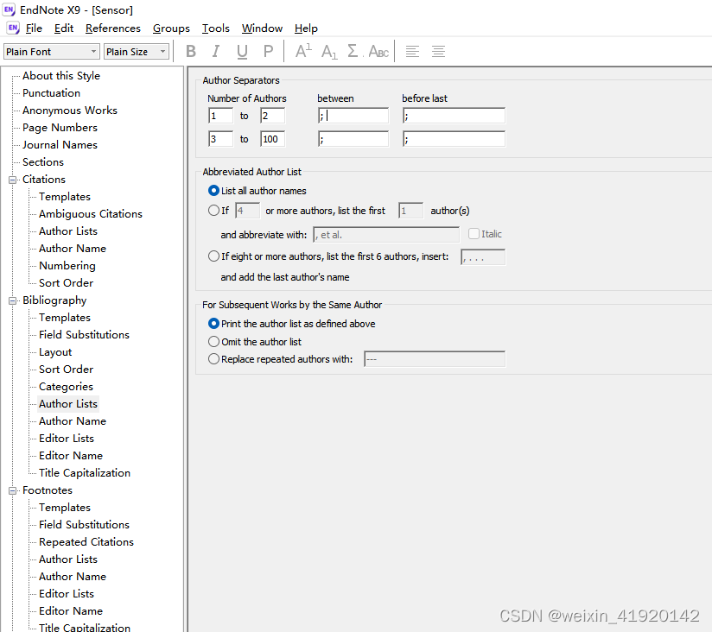Open Author Lists under Citations

point(68,231)
